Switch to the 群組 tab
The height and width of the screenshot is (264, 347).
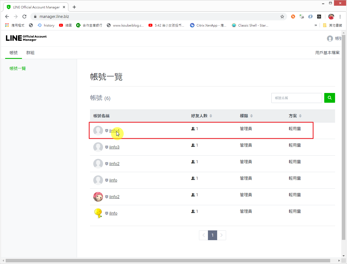[x=30, y=53]
